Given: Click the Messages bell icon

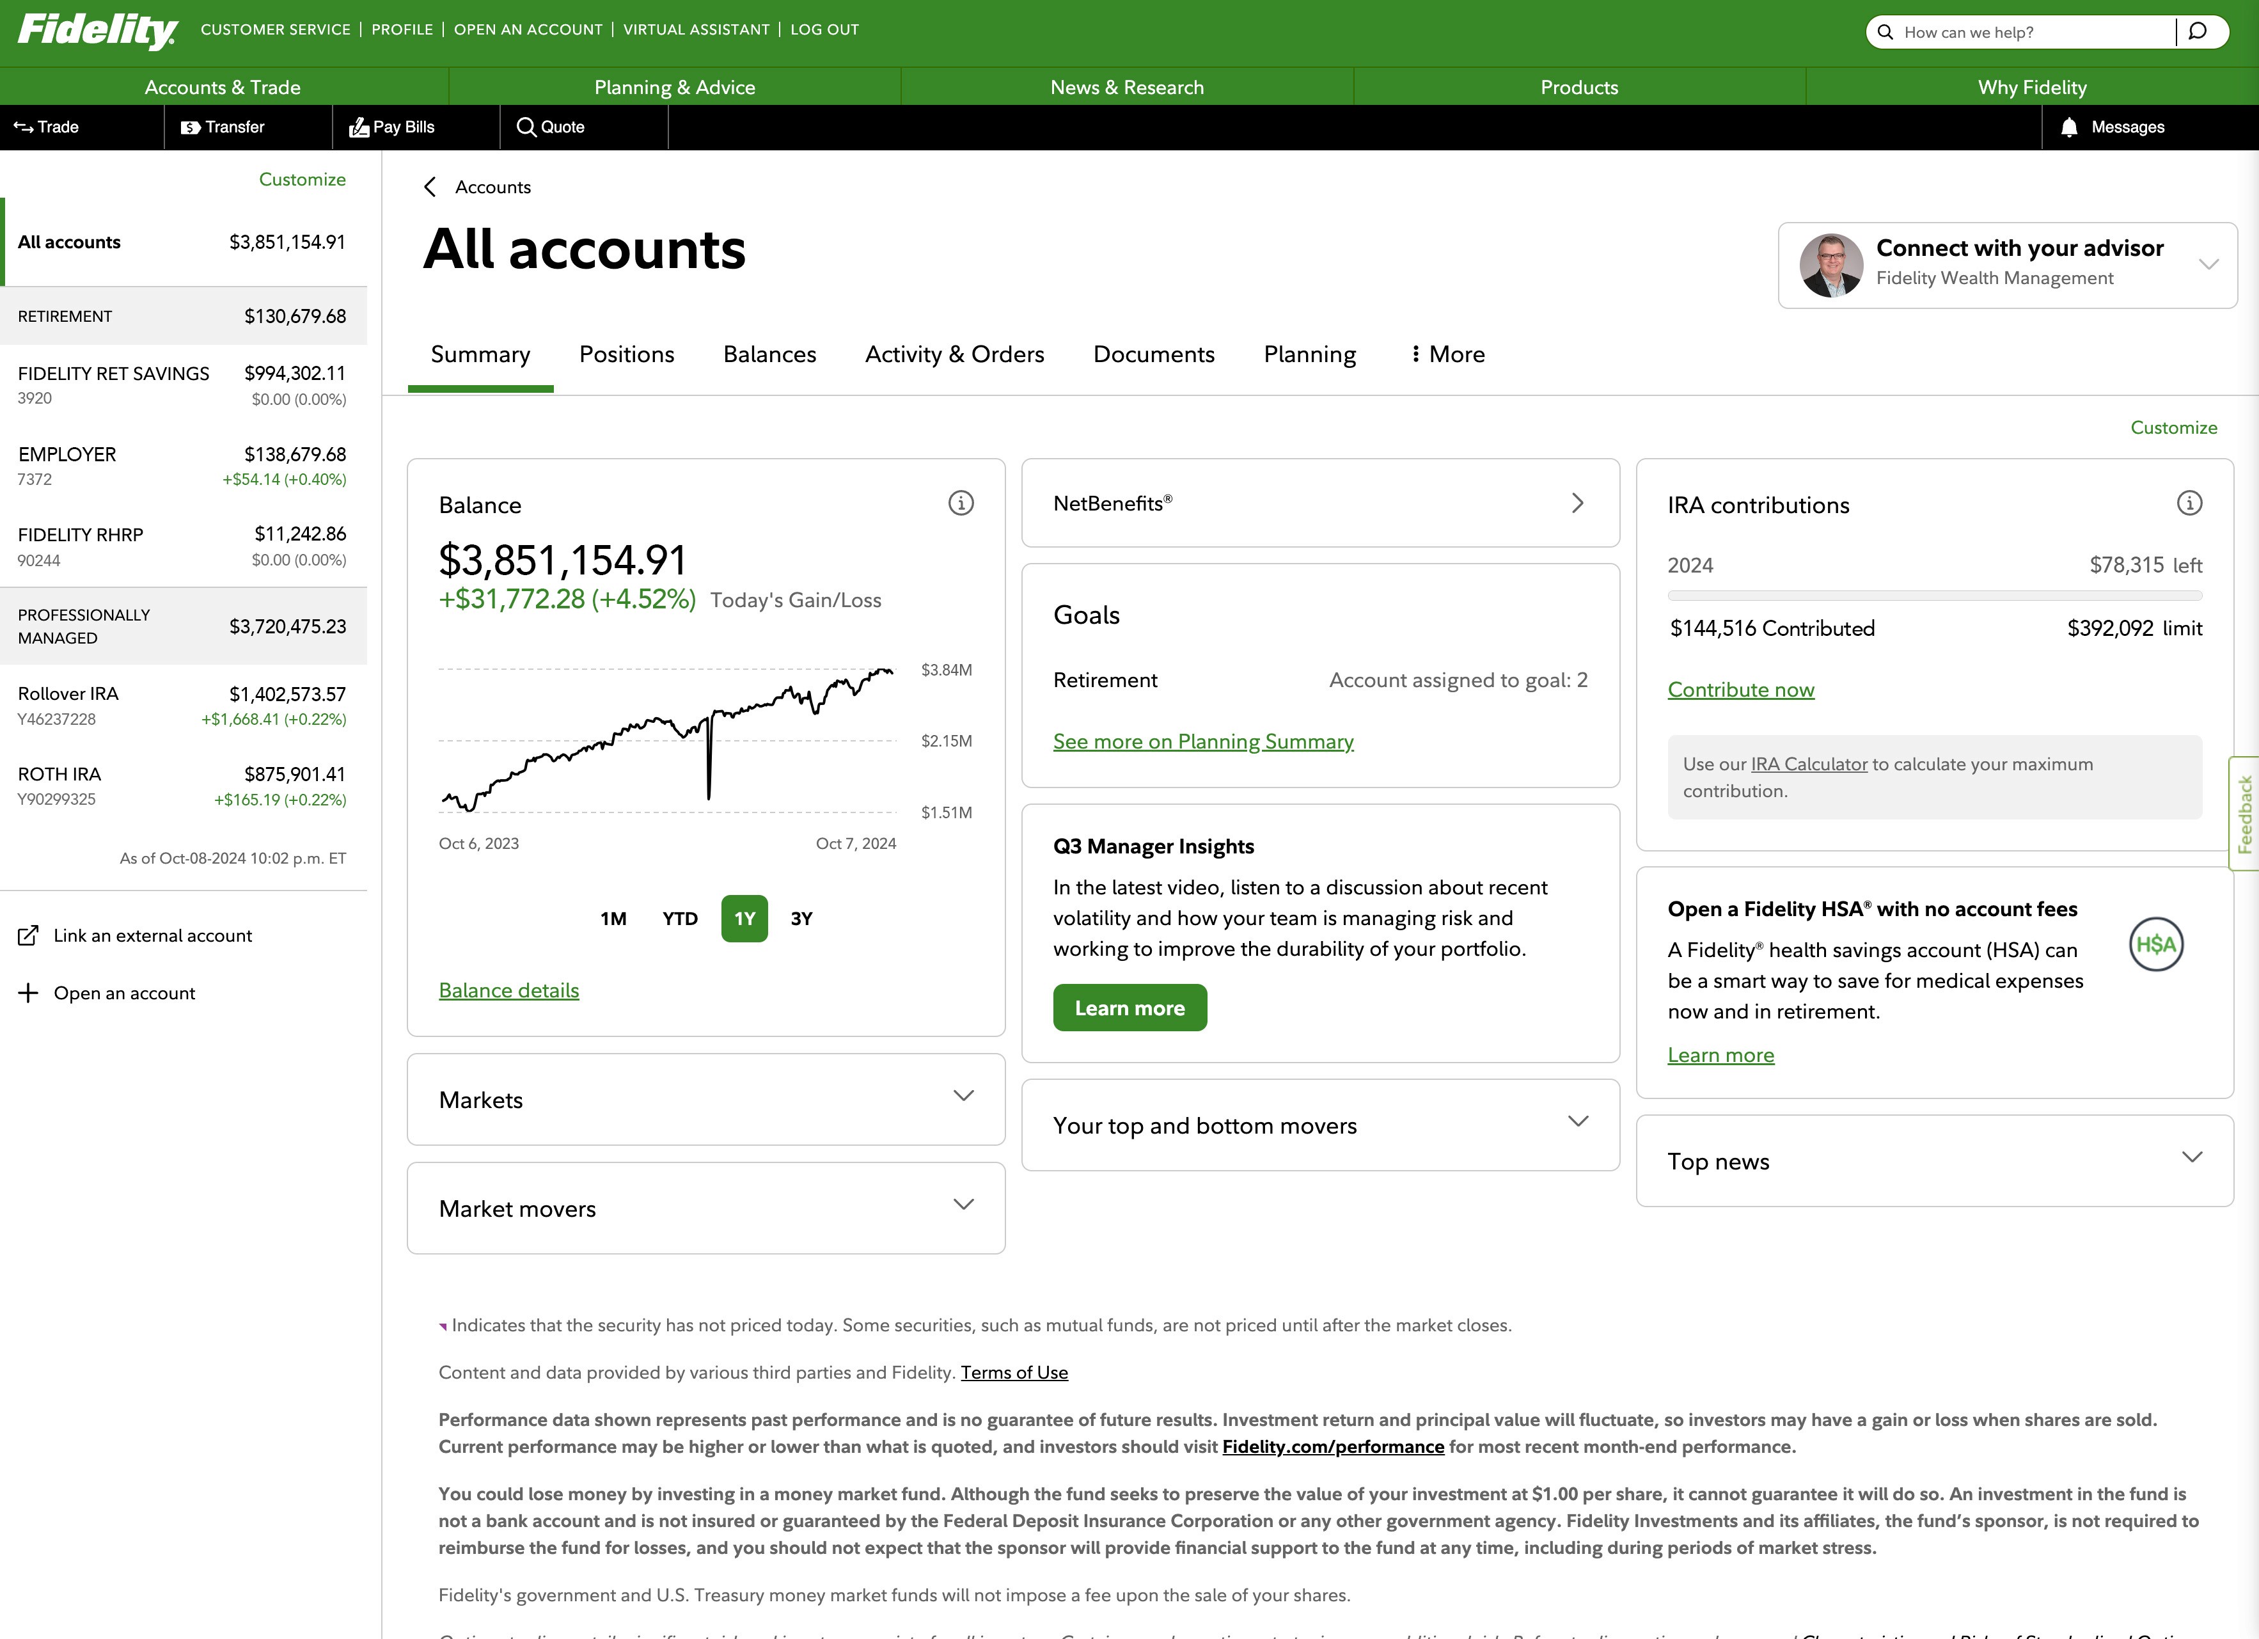Looking at the screenshot, I should coord(2069,127).
